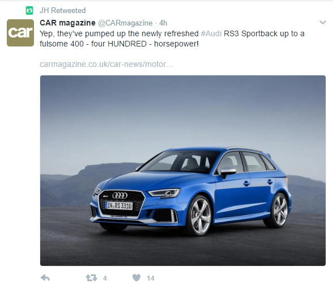Open the blue Audi RS3 photo
The width and height of the screenshot is (333, 288).
[183, 171]
